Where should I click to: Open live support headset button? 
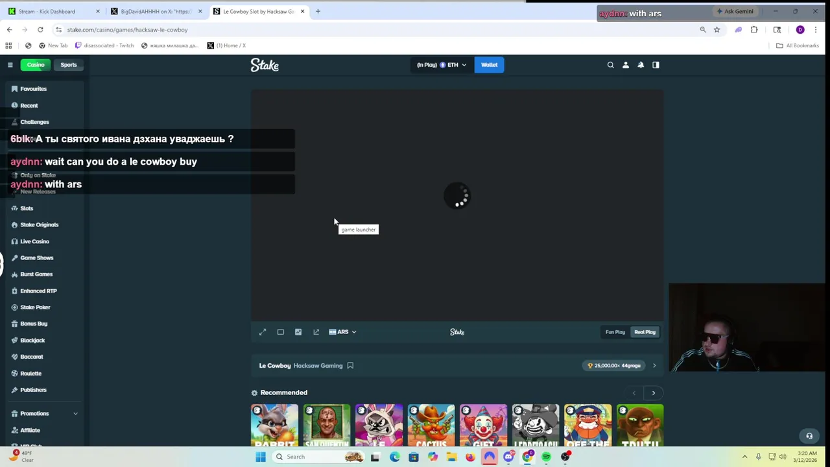pos(809,436)
